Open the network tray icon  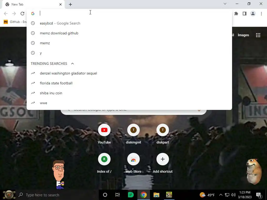(227, 195)
